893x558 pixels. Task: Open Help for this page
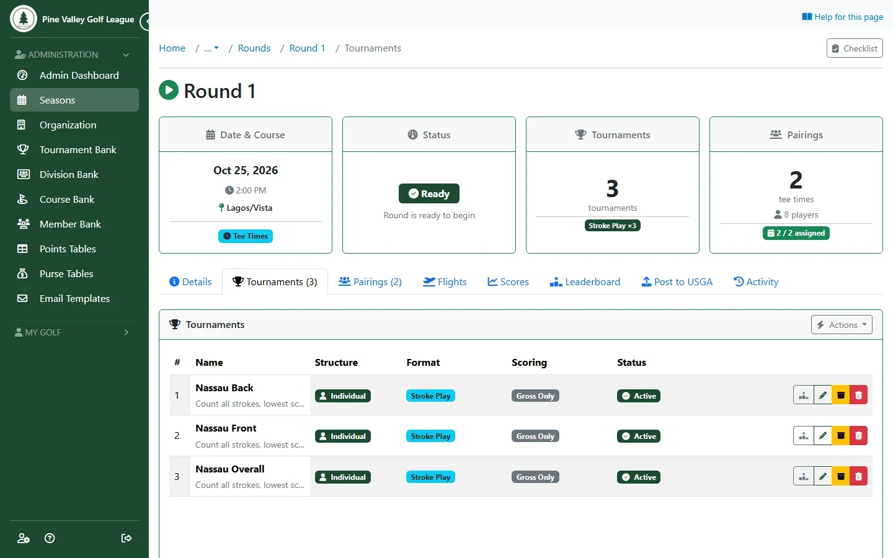[x=842, y=17]
